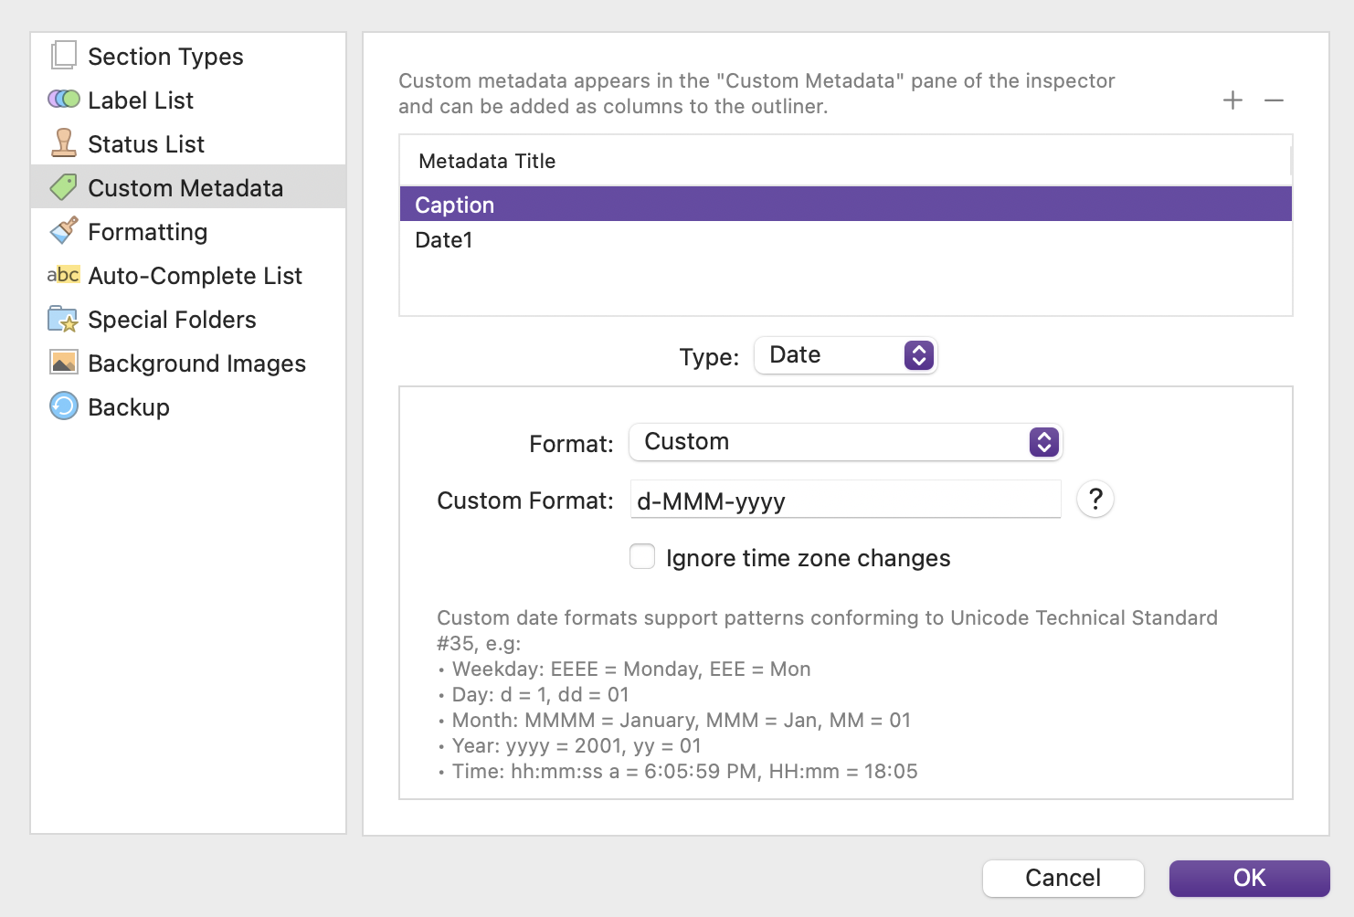Viewport: 1354px width, 917px height.
Task: Enable Ignore time zone changes checkbox
Action: coord(642,557)
